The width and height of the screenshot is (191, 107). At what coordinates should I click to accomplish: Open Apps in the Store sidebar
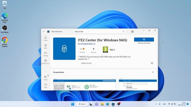pos(46,46)
